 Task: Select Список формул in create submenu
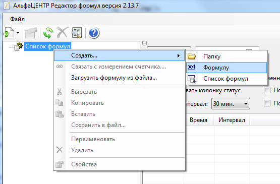coord(227,79)
